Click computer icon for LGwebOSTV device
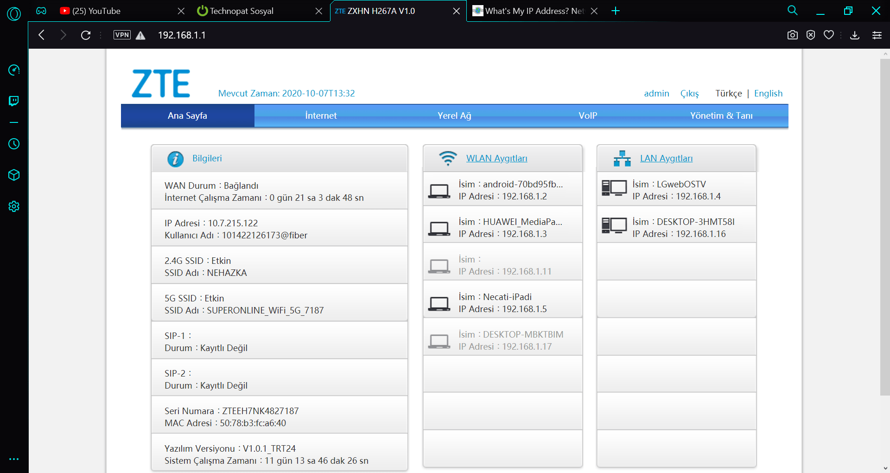The width and height of the screenshot is (890, 473). (x=614, y=188)
